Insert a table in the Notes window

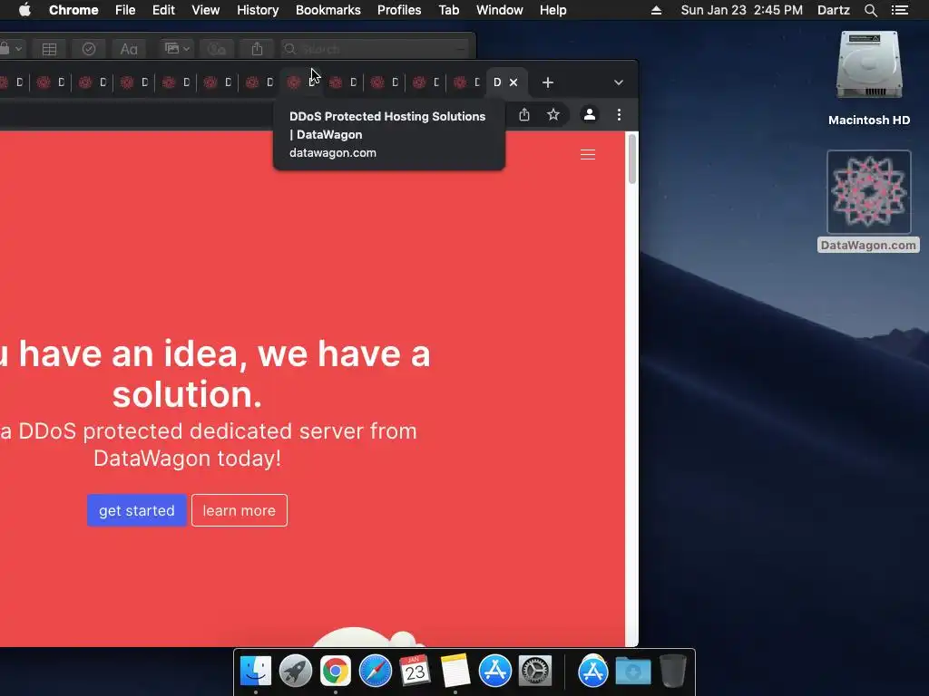click(x=49, y=49)
